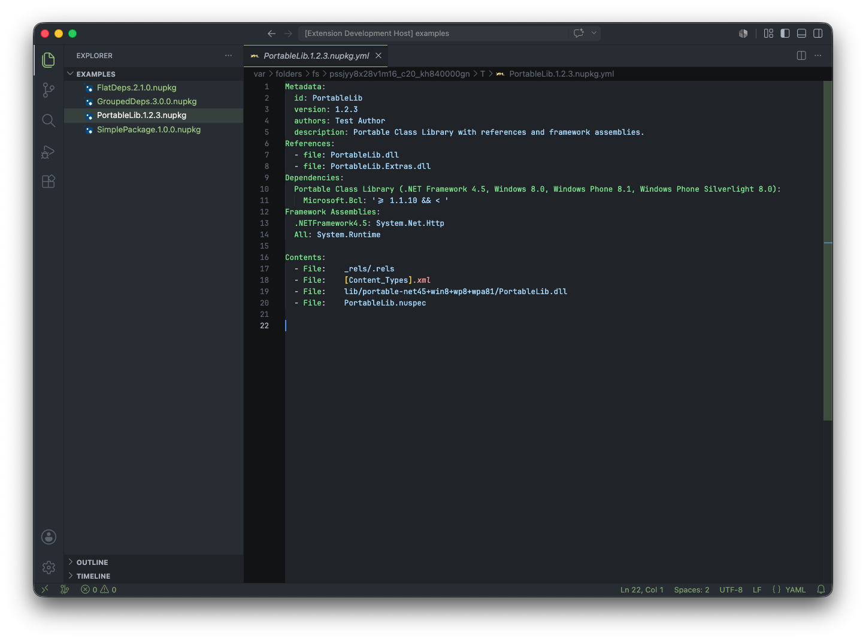
Task: Open the Search view
Action: coord(49,120)
